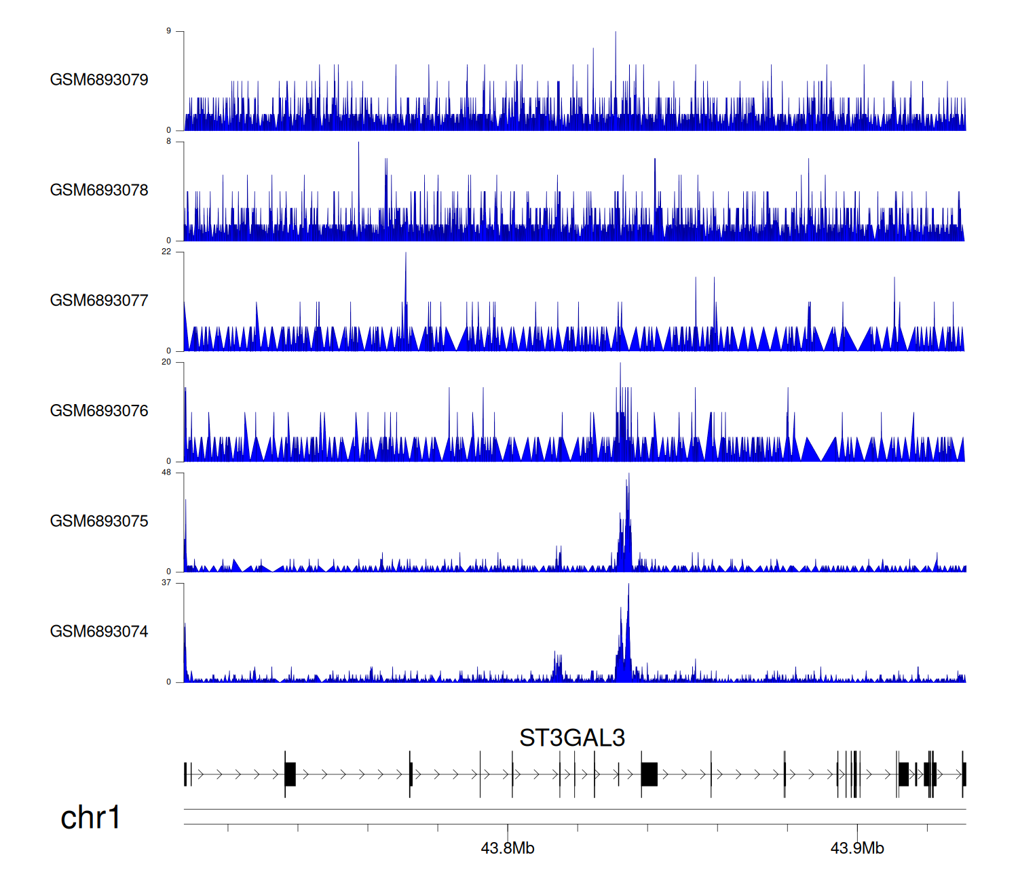Click the 43.9Mb axis tick label
This screenshot has height=895, width=1018.
(857, 848)
